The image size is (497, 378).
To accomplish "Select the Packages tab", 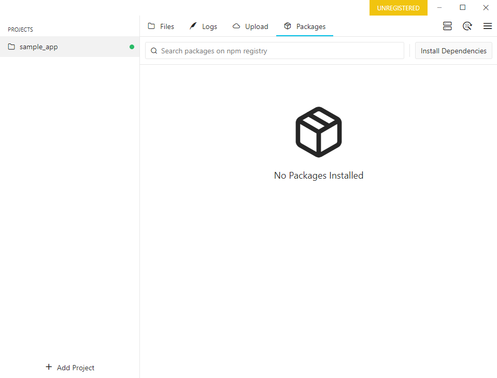I will click(x=305, y=26).
